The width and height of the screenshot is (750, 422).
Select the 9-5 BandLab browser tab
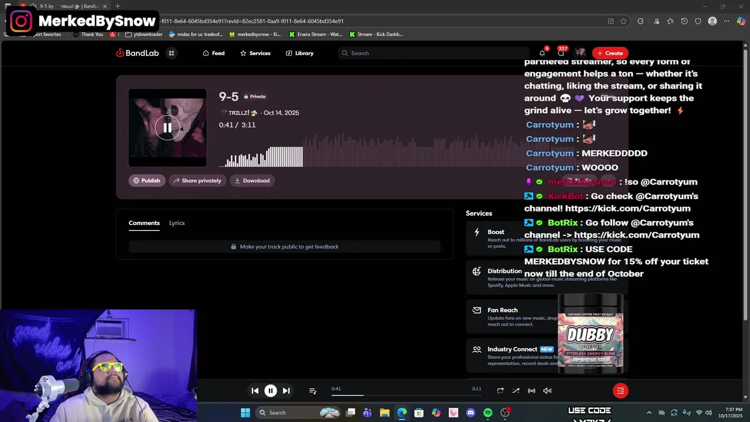point(70,6)
